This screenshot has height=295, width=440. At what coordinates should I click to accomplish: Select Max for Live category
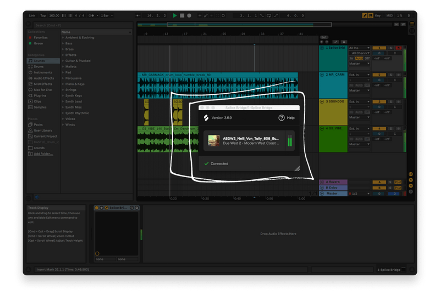pyautogui.click(x=43, y=90)
